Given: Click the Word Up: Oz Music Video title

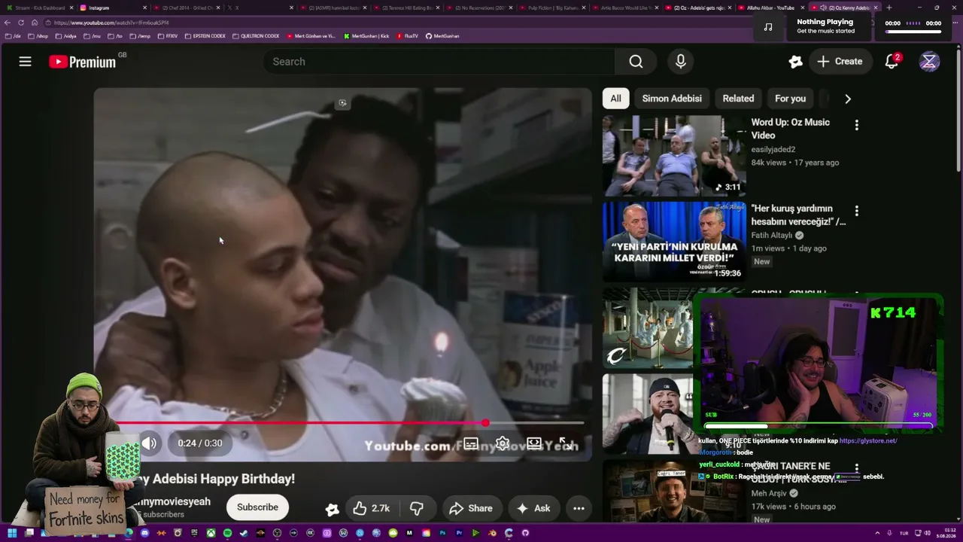Looking at the screenshot, I should point(790,129).
